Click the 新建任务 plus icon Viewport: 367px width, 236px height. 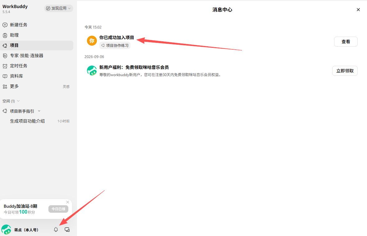click(x=5, y=25)
